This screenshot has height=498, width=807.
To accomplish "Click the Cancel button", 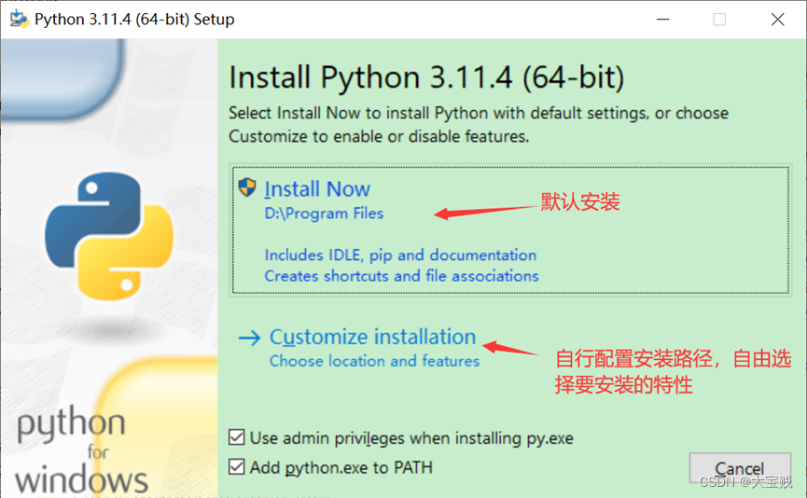I will click(x=740, y=469).
